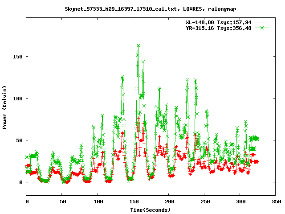Click the tallest green peak in the plot
Viewport: 285px width, 214px height.
click(x=138, y=45)
